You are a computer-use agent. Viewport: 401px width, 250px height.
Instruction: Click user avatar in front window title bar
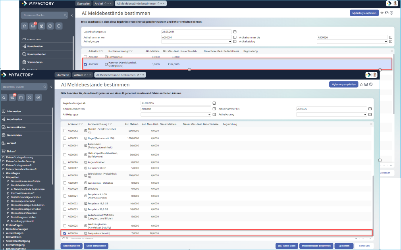pos(375,75)
